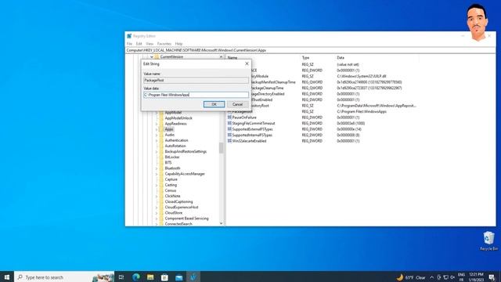Expand the BackupAndRestoreSettings key
This screenshot has height=282, width=501.
(157, 151)
